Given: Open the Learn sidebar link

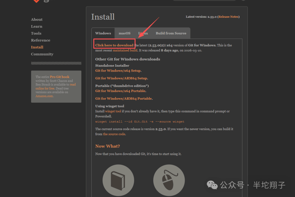Looking at the screenshot, I should [37, 27].
